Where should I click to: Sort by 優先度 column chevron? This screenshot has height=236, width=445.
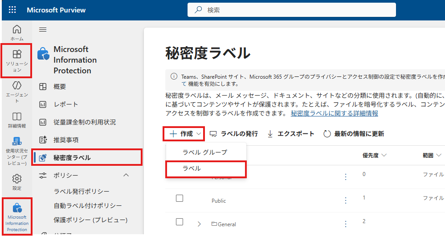point(384,155)
